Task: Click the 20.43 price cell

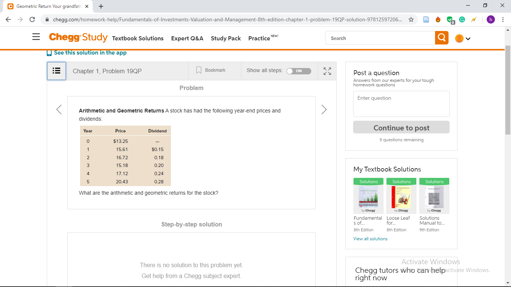Action: (x=122, y=182)
